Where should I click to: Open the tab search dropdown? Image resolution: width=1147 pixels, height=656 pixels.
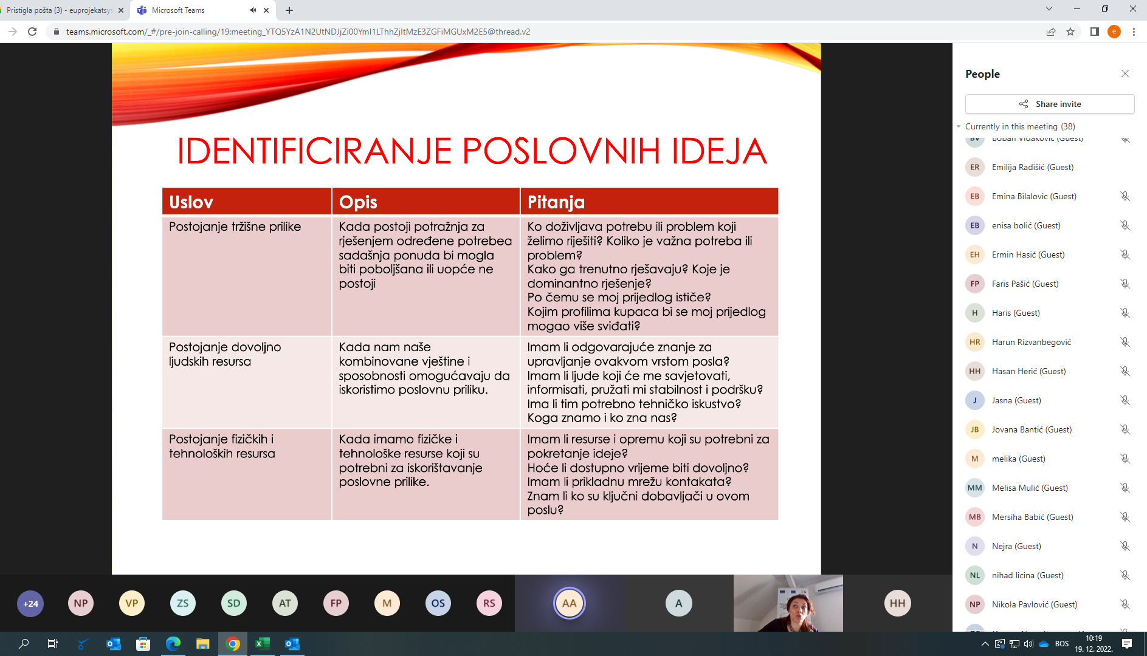1049,9
